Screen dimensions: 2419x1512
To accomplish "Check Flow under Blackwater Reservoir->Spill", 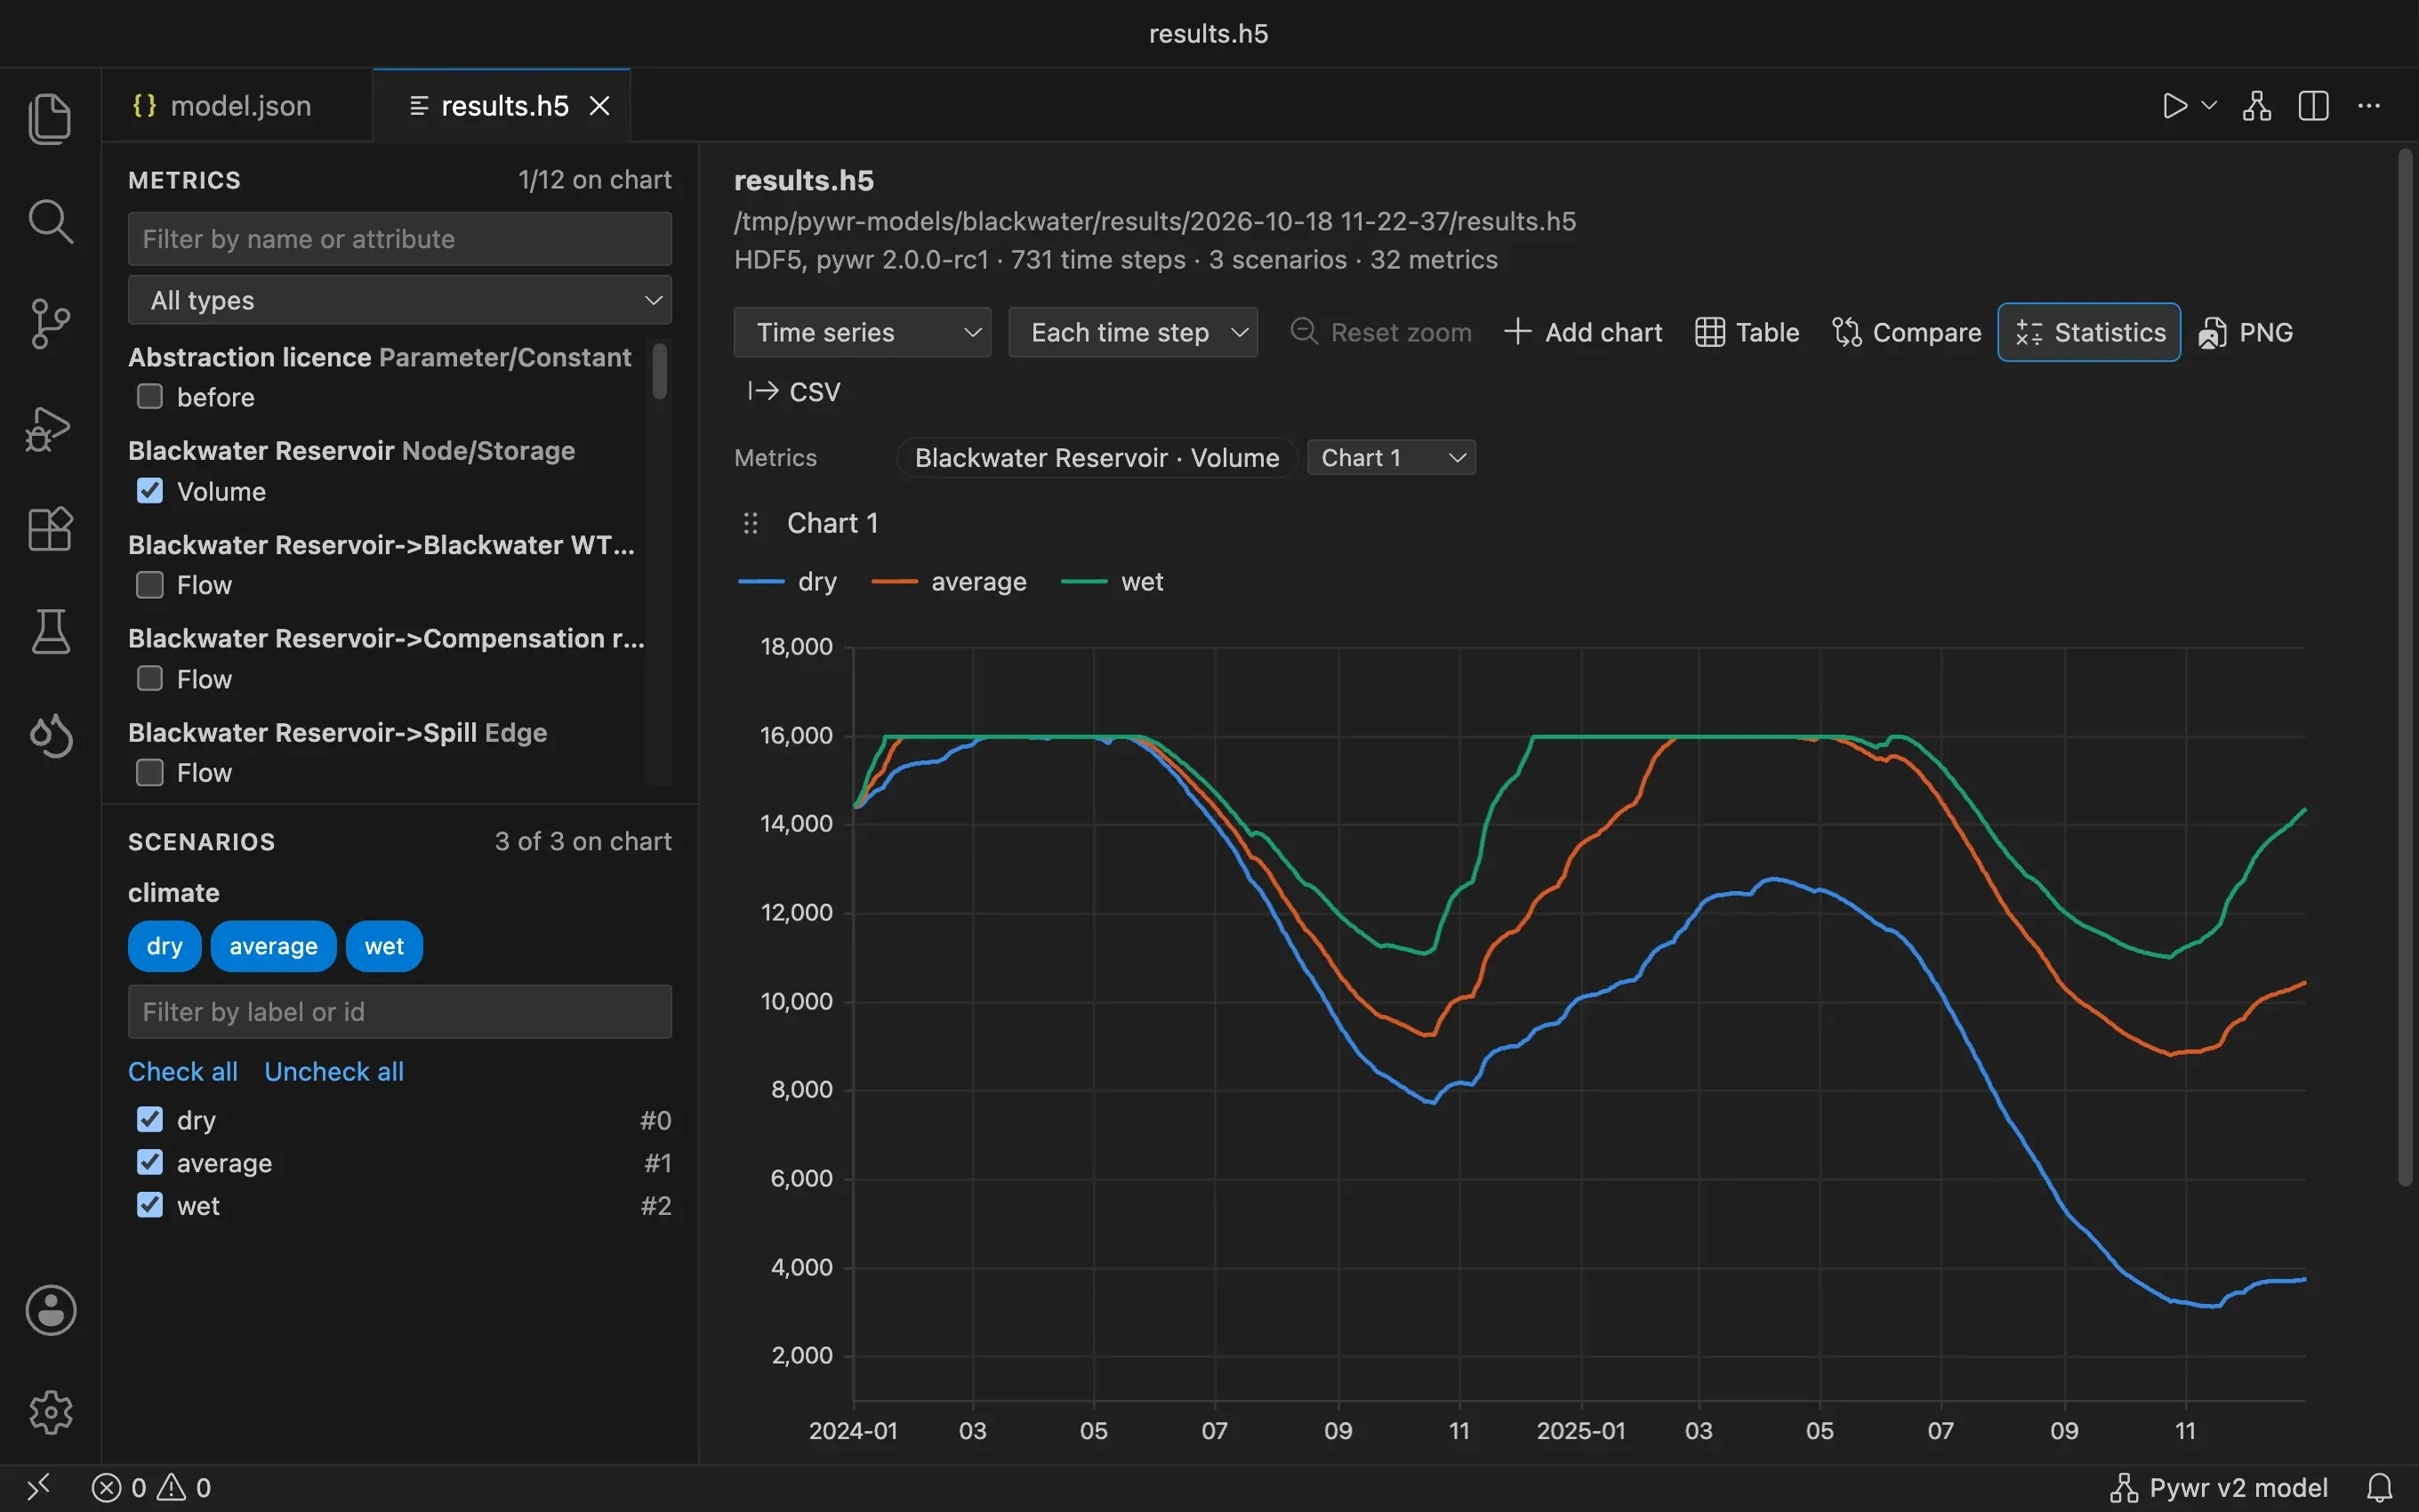I will [x=150, y=773].
